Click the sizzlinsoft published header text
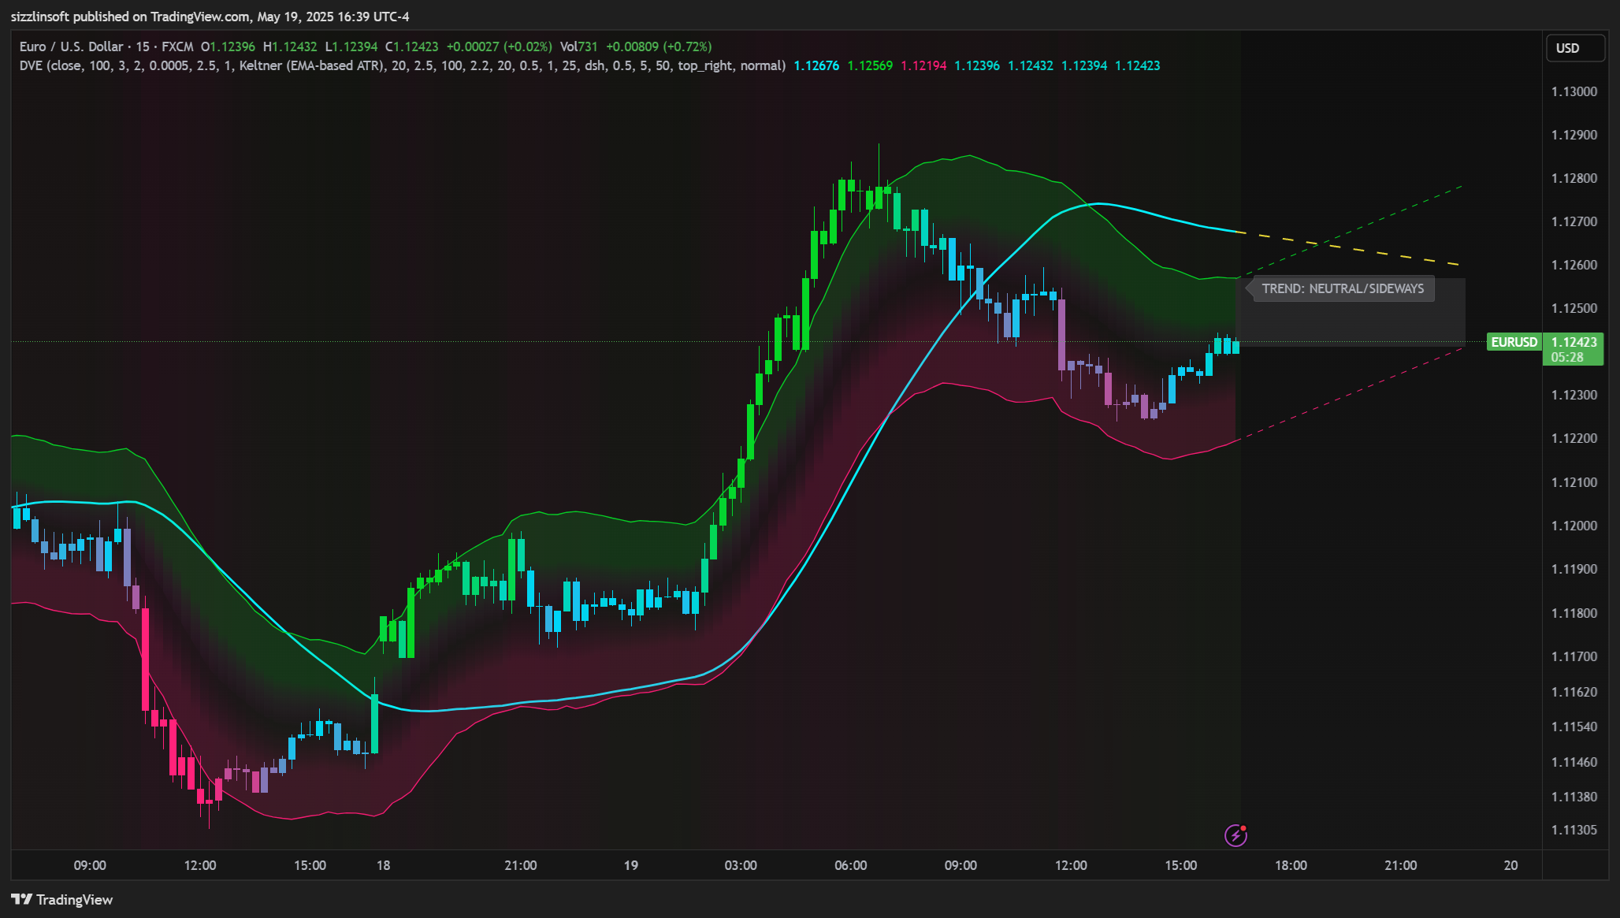Screen dimensions: 1620x918 (210, 17)
